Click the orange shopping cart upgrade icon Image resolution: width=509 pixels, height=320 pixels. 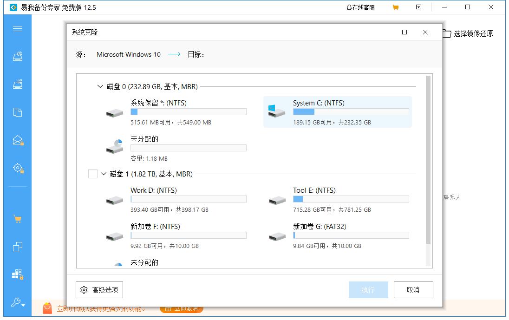pyautogui.click(x=17, y=218)
